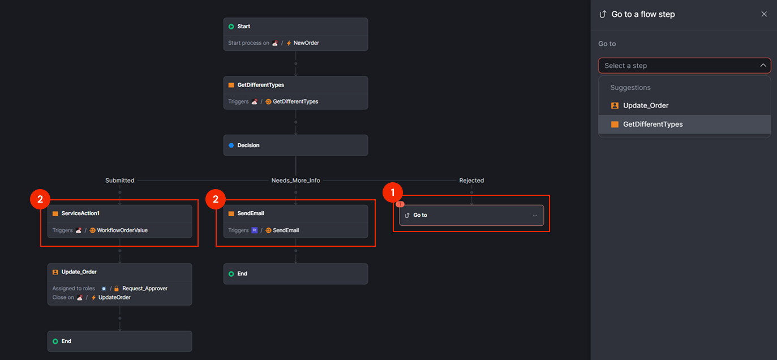777x360 pixels.
Task: Open the ellipsis menu on the Go to node
Action: point(535,215)
